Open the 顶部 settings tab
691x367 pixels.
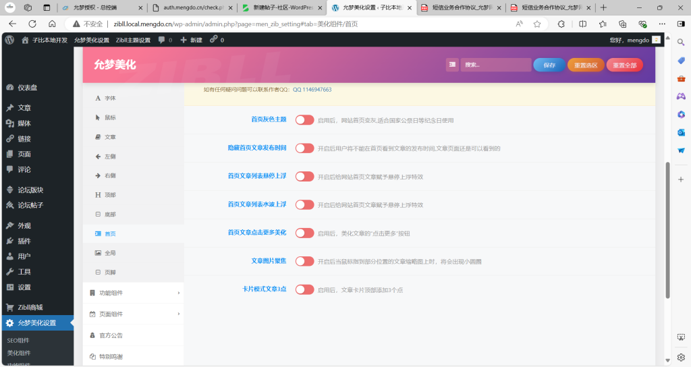110,195
